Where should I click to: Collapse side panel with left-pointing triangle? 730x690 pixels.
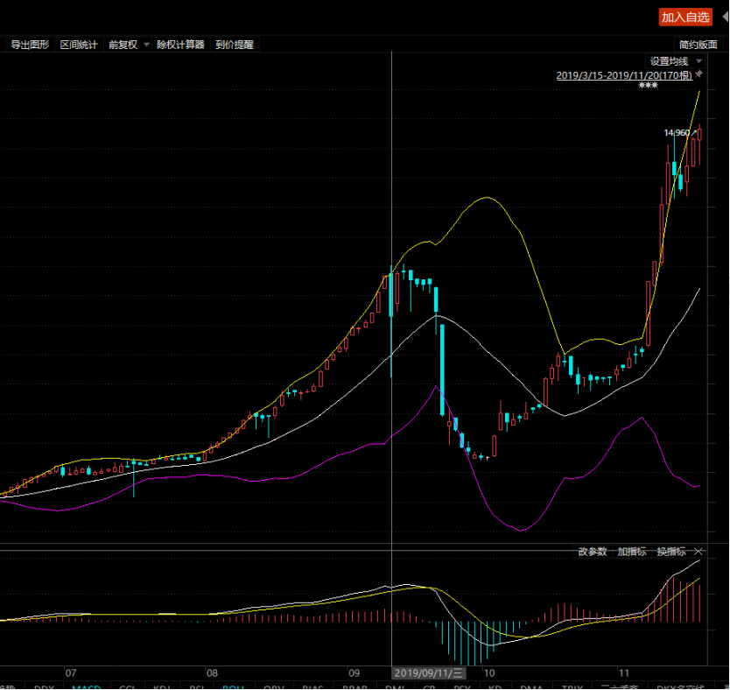pyautogui.click(x=726, y=17)
